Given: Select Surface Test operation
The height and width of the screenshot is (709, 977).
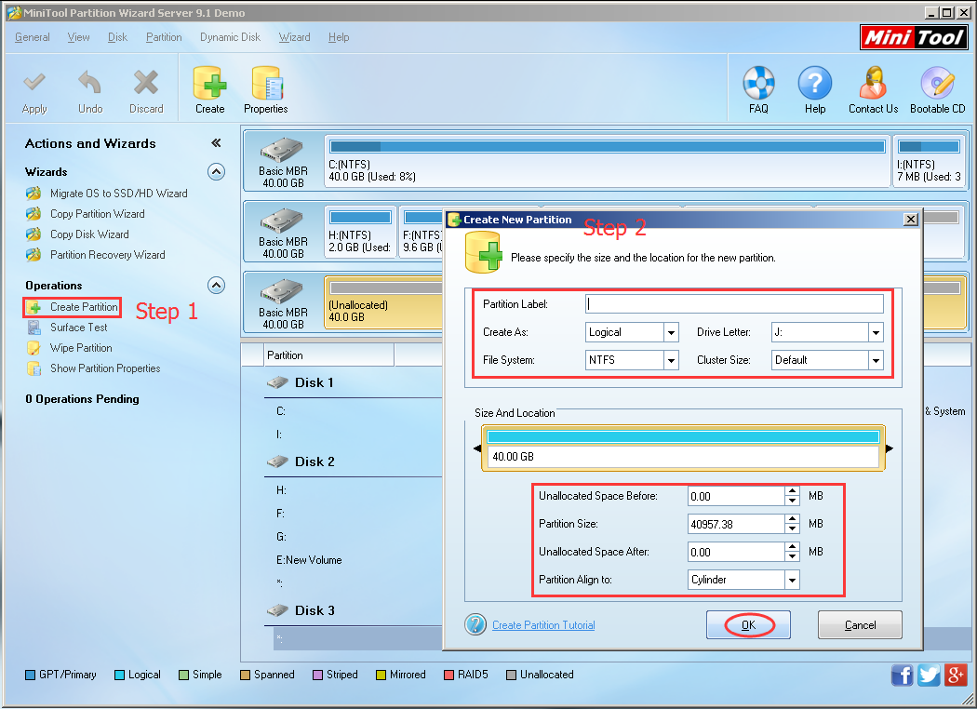Looking at the screenshot, I should point(78,328).
